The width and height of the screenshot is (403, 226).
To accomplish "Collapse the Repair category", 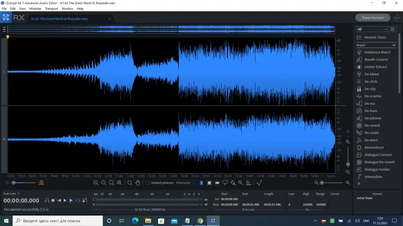I will pyautogui.click(x=394, y=45).
